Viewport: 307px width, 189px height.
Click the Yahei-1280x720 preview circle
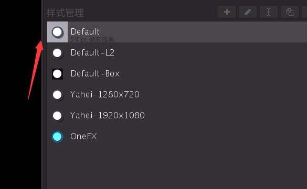tap(57, 95)
